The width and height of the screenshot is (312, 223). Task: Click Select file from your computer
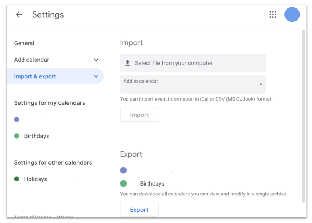point(193,63)
